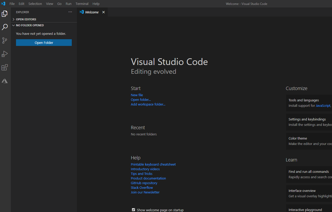Click the 'No recent folders' text

click(144, 134)
